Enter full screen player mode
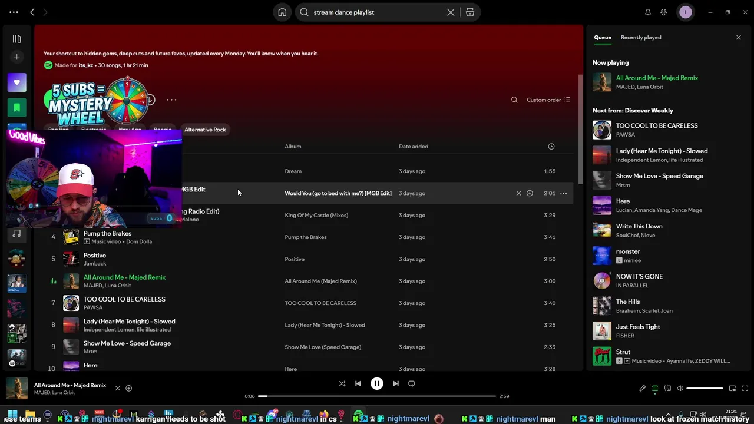Screen dimensions: 754x424 click(x=745, y=389)
